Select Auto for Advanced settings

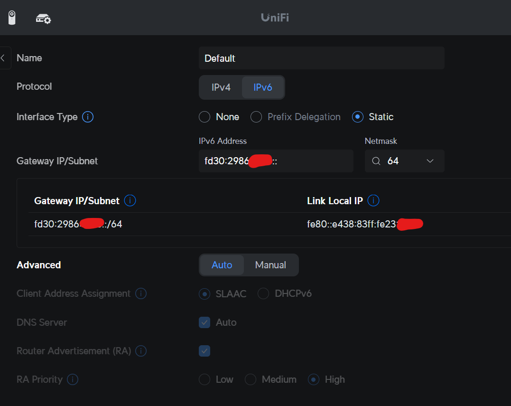pyautogui.click(x=222, y=265)
